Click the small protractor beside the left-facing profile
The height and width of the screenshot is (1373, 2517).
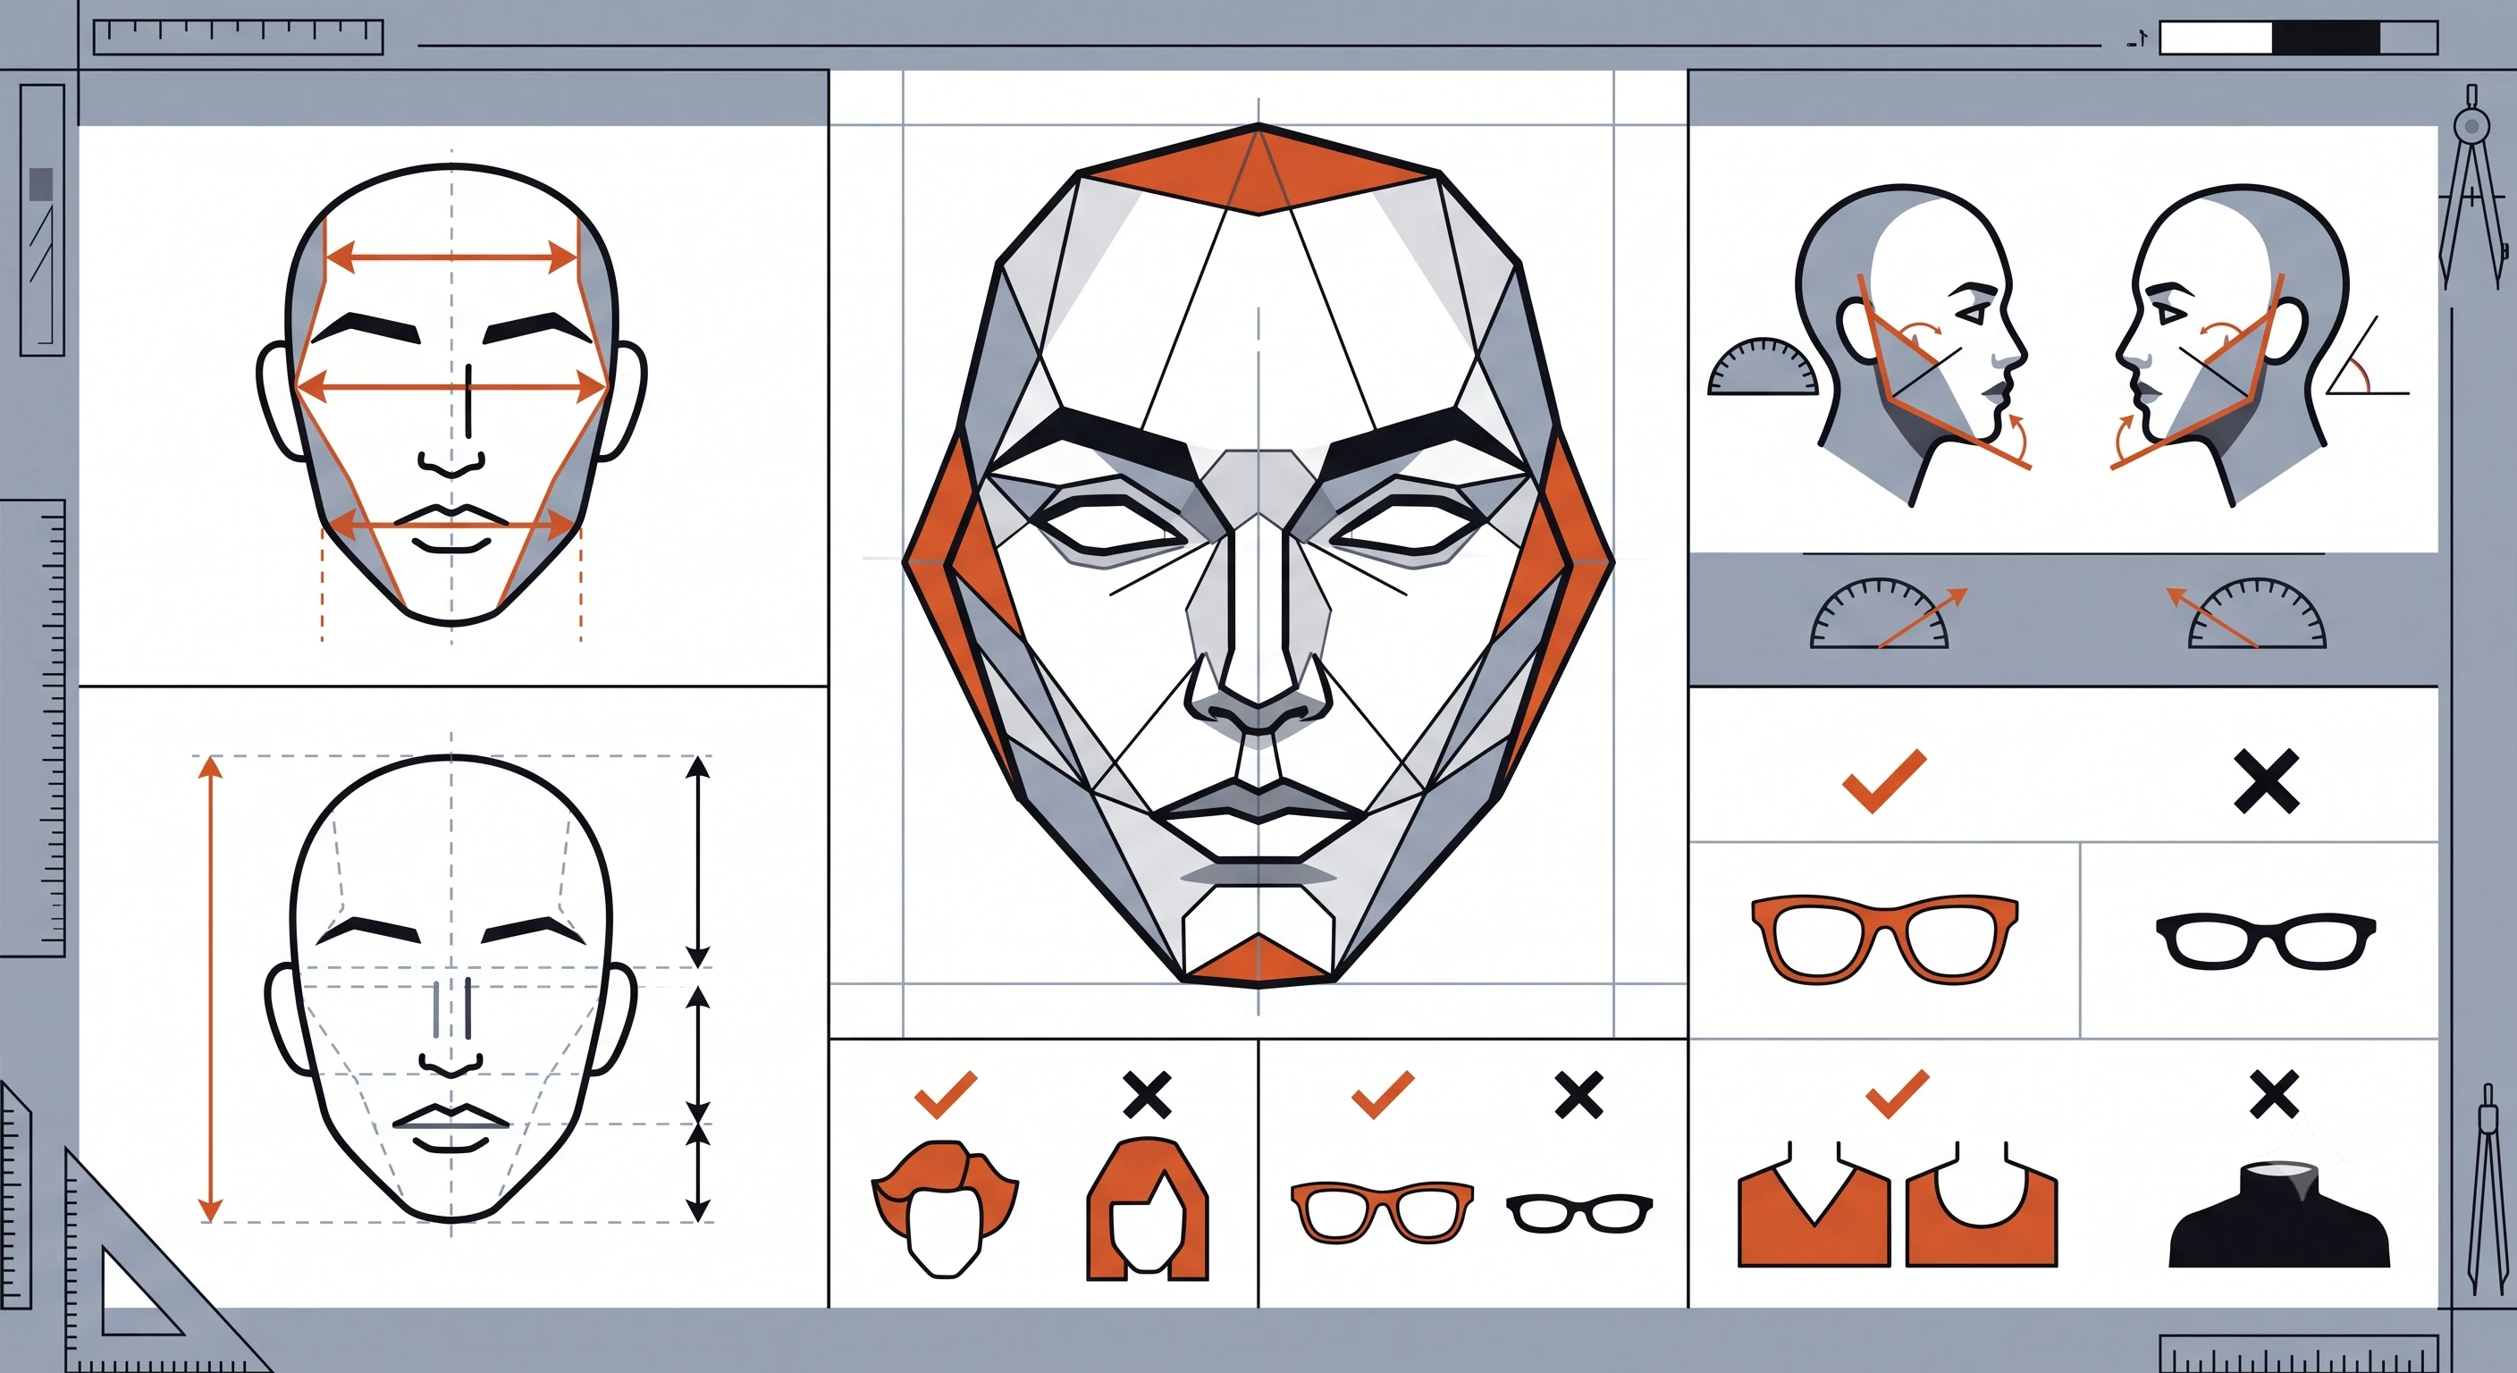click(1763, 366)
